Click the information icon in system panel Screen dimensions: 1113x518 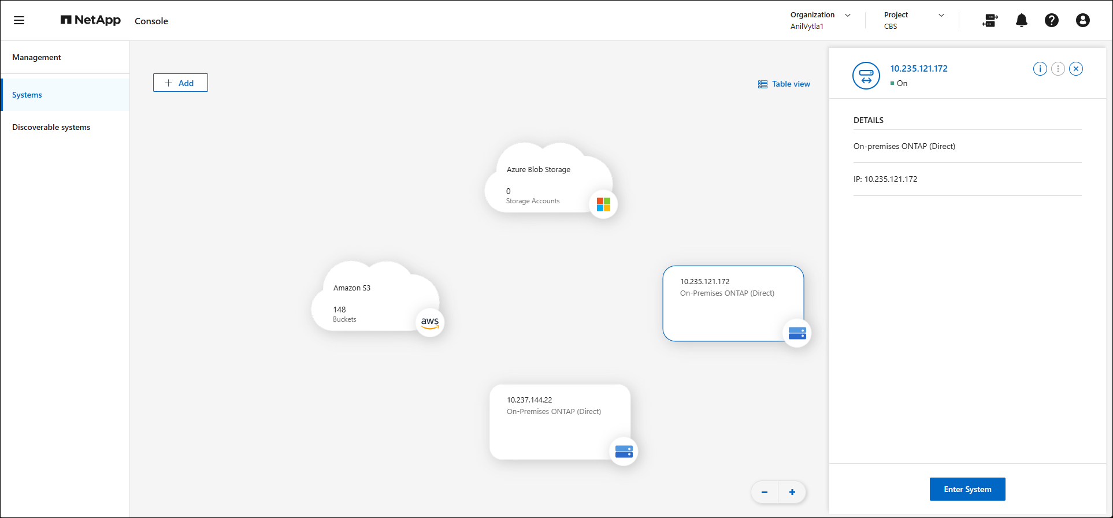click(1040, 69)
